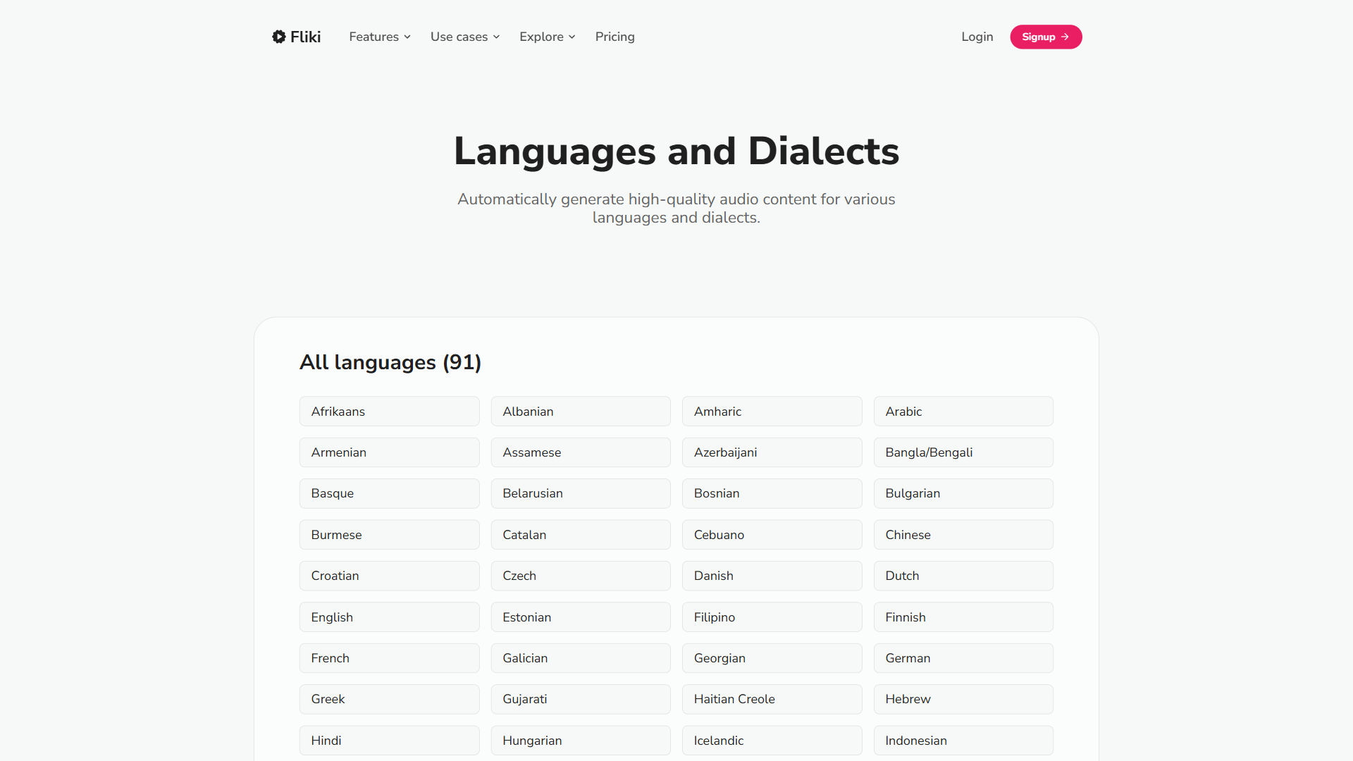This screenshot has height=761, width=1353.
Task: Choose Dutch from the list
Action: [963, 576]
